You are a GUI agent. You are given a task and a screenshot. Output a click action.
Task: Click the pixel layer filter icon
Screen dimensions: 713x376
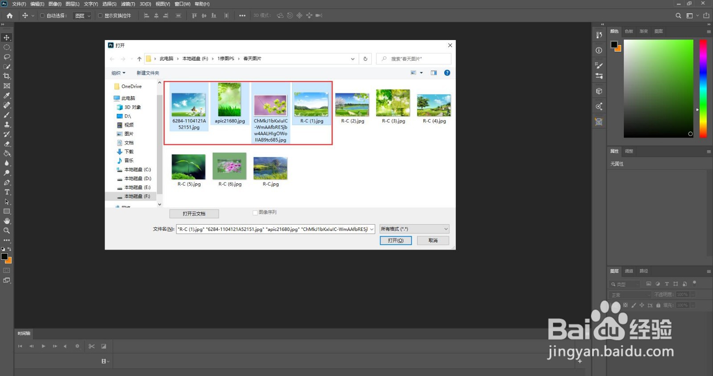(648, 284)
